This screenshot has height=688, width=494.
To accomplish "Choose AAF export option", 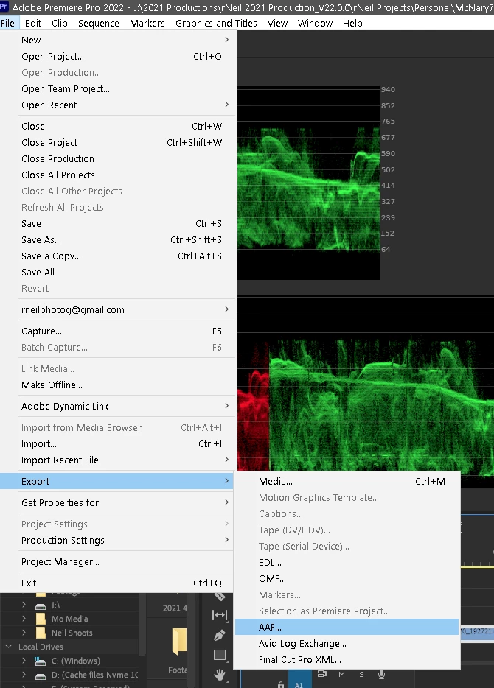I will click(347, 627).
